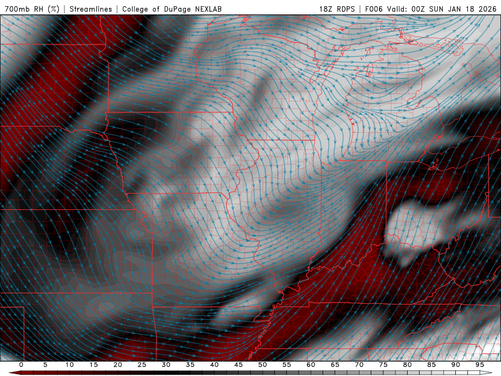The height and width of the screenshot is (376, 501).
Task: Click the "College of DuPage NEXLAB" title text
Action: pos(172,9)
